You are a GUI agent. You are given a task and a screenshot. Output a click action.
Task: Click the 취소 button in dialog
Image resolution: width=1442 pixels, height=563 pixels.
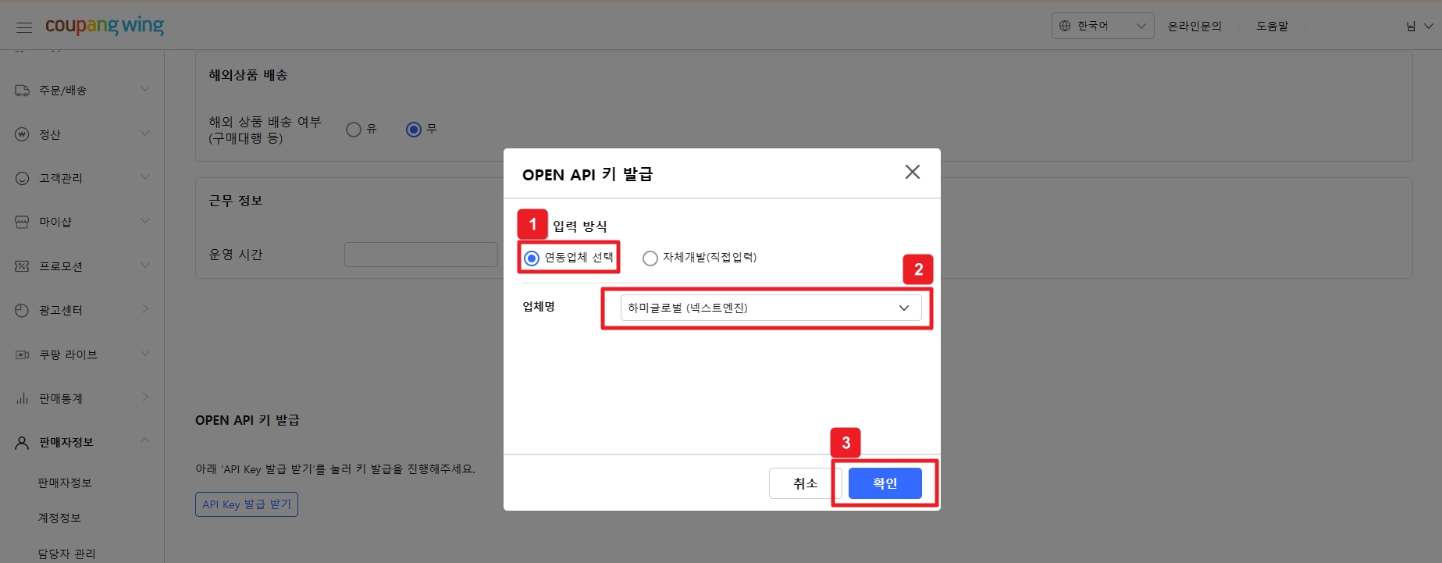pos(805,483)
